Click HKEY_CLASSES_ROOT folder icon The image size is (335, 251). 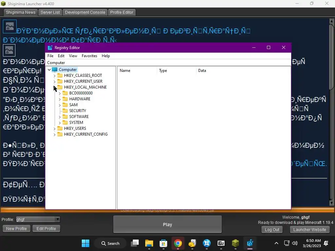click(x=60, y=75)
